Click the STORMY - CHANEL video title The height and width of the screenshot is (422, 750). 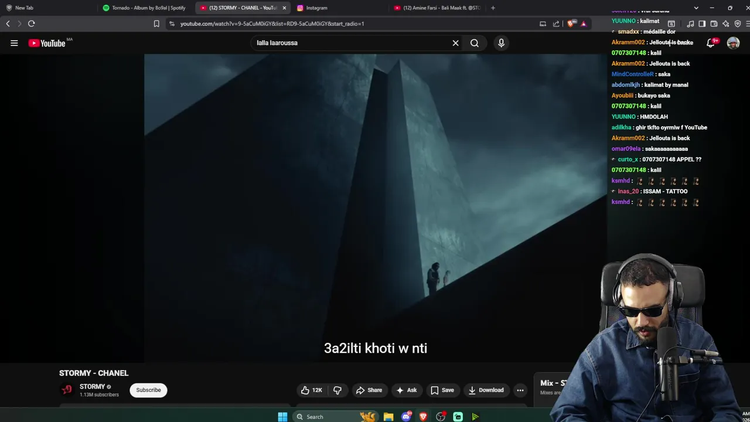coord(94,373)
